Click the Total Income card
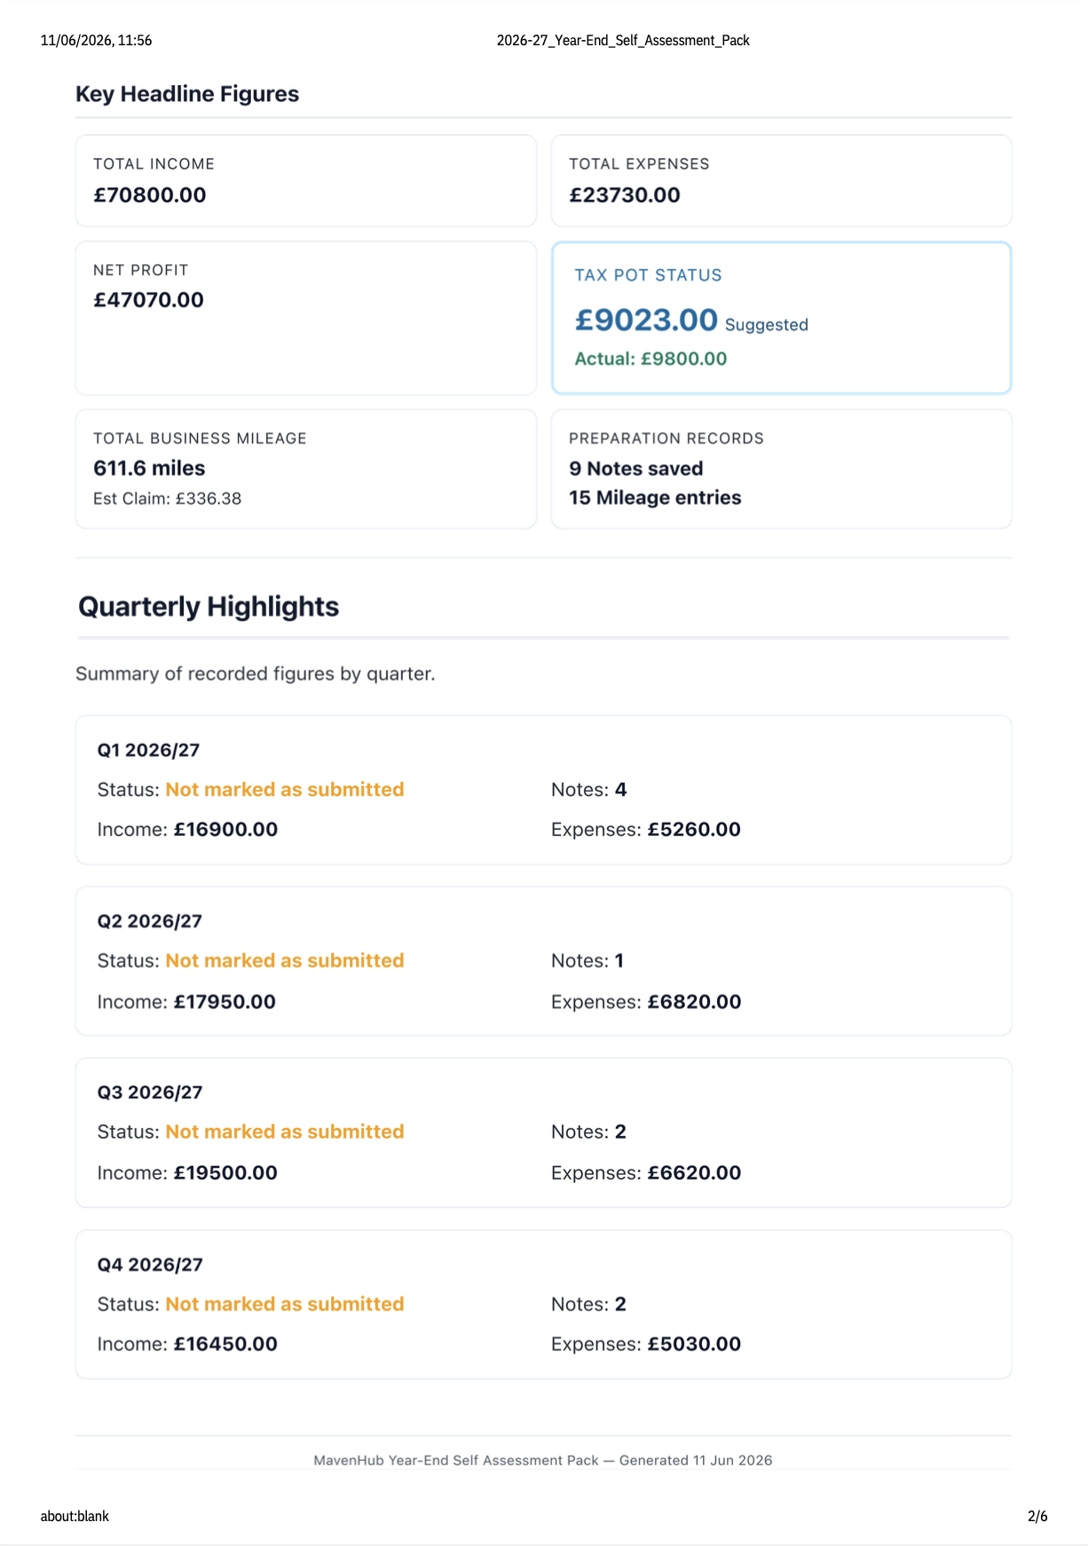1088x1546 pixels. tap(306, 181)
